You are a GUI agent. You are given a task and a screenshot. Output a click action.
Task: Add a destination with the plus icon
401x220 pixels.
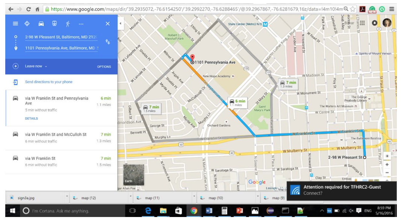(16, 66)
